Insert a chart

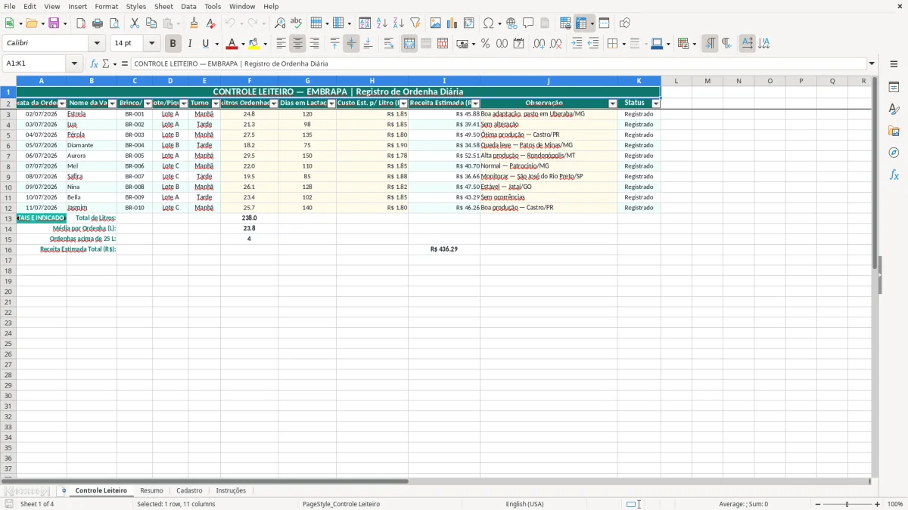click(452, 23)
